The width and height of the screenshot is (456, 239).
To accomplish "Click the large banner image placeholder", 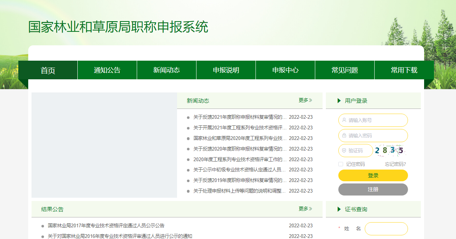I will 104,145.
